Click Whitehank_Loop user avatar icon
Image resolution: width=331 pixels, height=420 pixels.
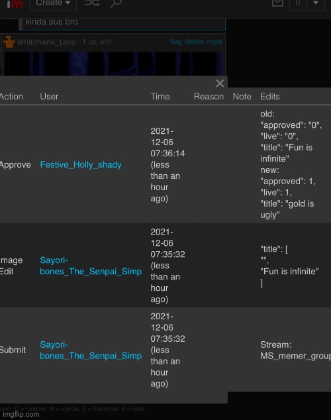(x=9, y=42)
